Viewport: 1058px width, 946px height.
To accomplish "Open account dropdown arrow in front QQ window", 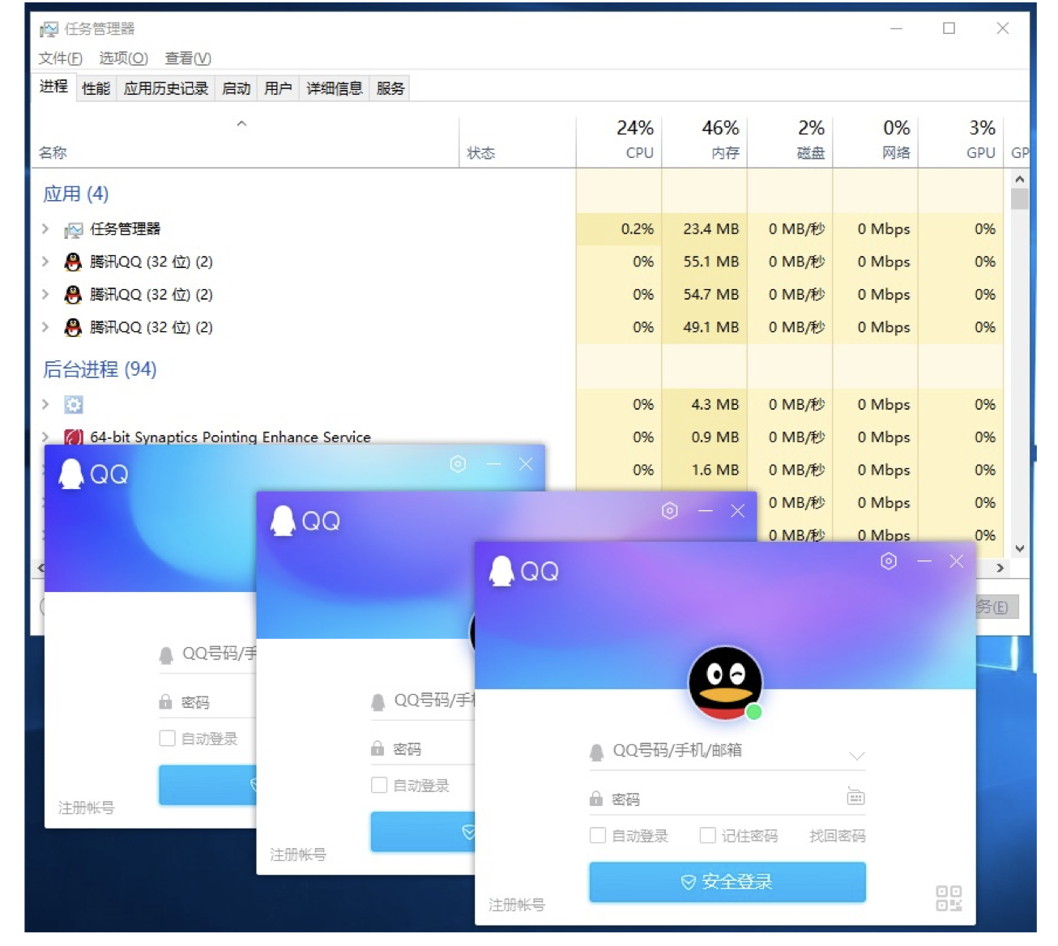I will (856, 756).
